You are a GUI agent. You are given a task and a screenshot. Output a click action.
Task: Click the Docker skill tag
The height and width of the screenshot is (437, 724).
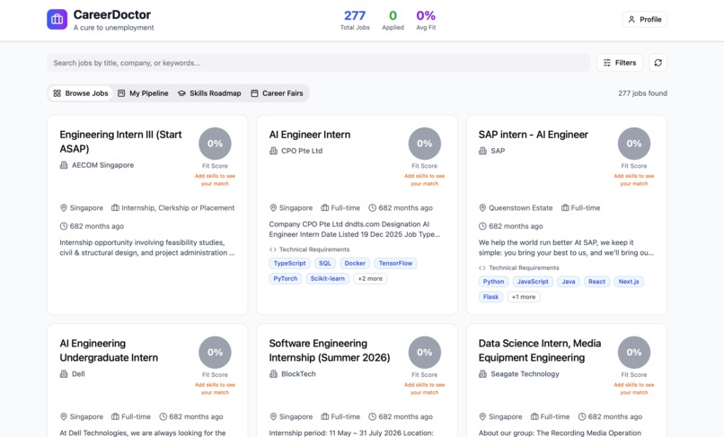tap(355, 264)
